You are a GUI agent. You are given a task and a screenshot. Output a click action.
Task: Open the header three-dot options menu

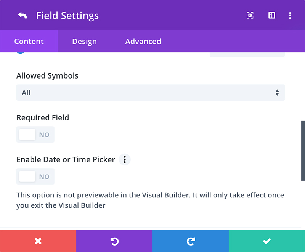(x=290, y=16)
